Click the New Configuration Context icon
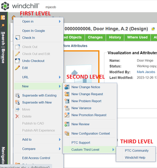Screen dimensions: 157x168 click(x=67, y=133)
